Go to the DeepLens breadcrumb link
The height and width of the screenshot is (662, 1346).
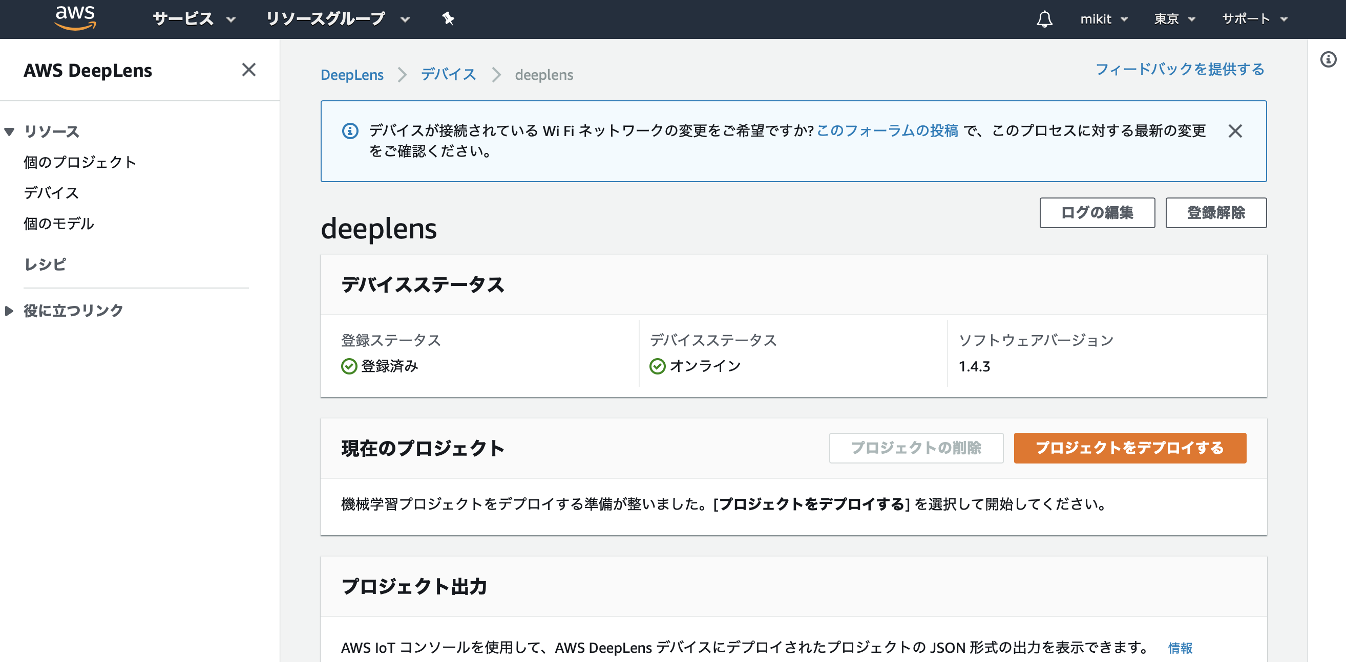pyautogui.click(x=352, y=75)
